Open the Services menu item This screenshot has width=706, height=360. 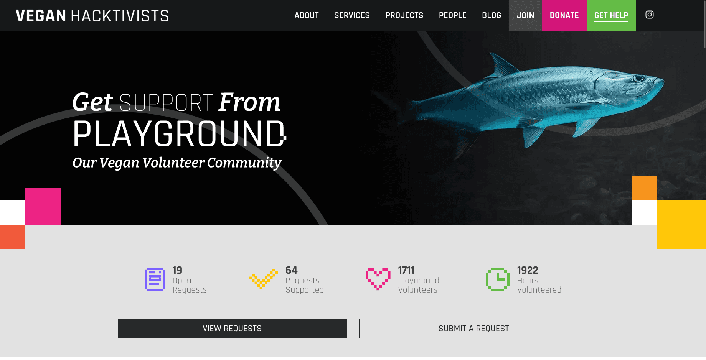tap(352, 15)
